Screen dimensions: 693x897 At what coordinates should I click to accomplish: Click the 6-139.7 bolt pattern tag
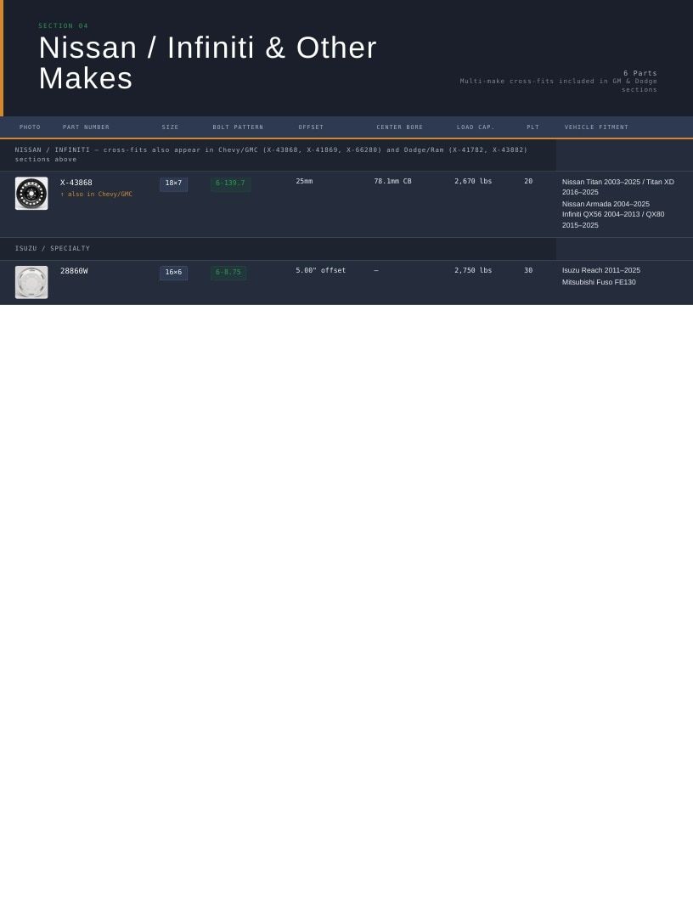pyautogui.click(x=230, y=184)
